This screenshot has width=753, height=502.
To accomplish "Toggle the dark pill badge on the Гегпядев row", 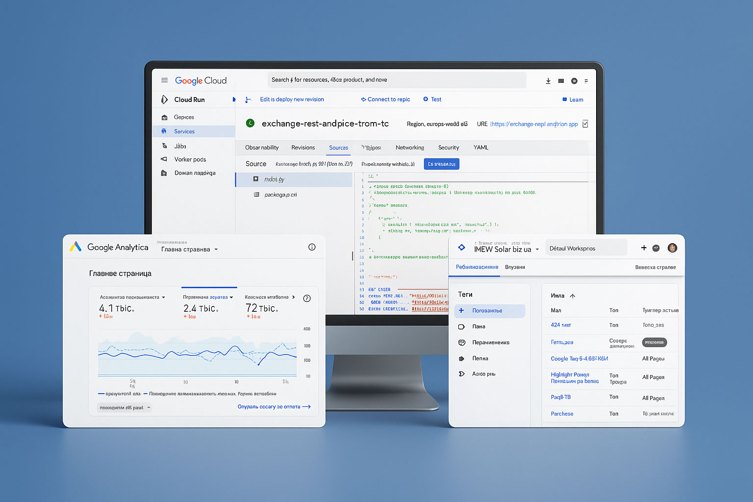I will pos(654,342).
